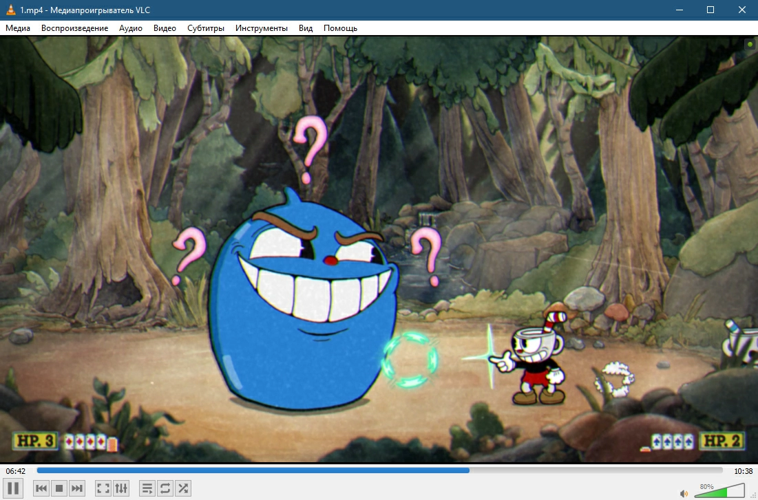Click the video display area
Viewport: 758px width, 500px height.
[379, 249]
